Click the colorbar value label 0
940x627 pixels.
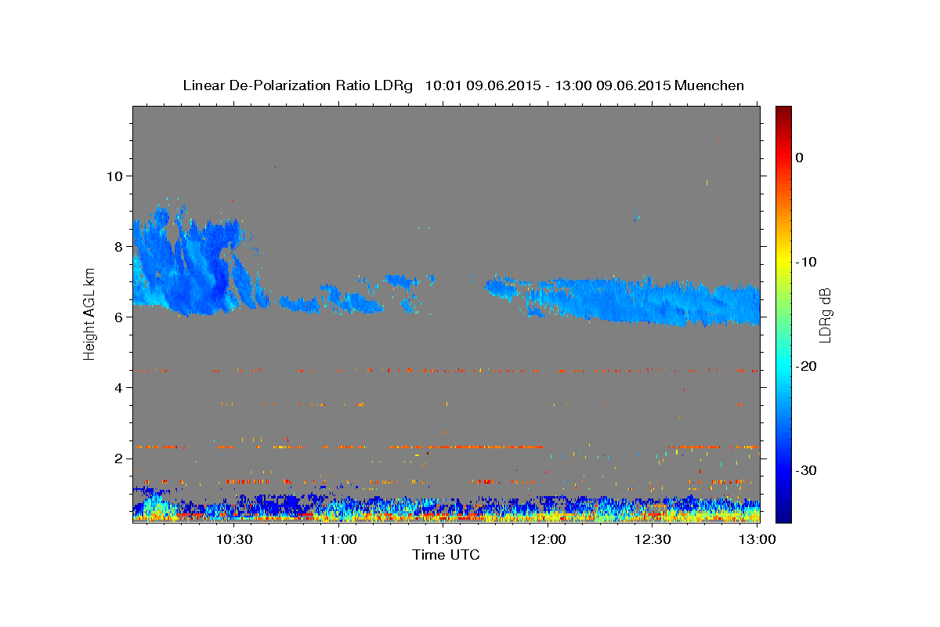coord(800,158)
